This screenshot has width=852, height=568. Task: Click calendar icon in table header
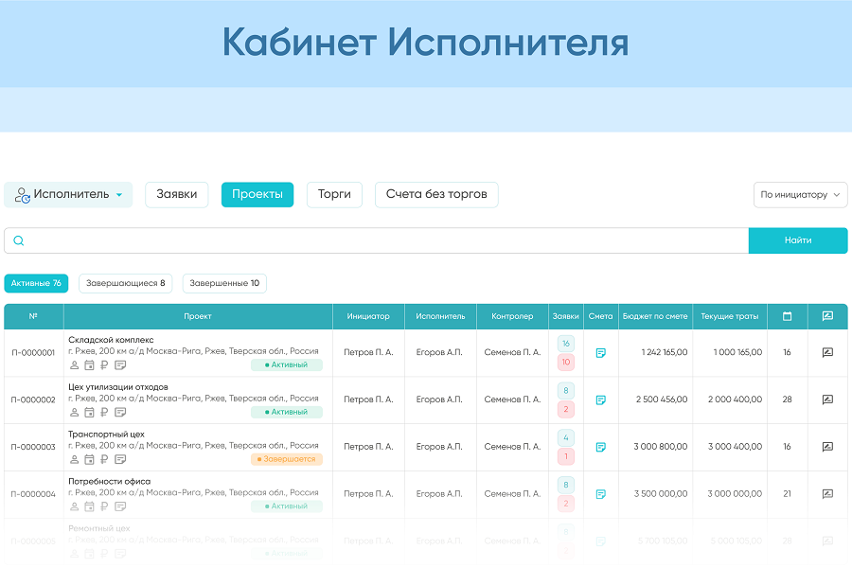coord(787,316)
